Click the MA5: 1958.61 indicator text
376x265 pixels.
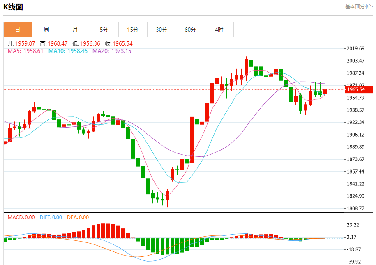click(25, 51)
